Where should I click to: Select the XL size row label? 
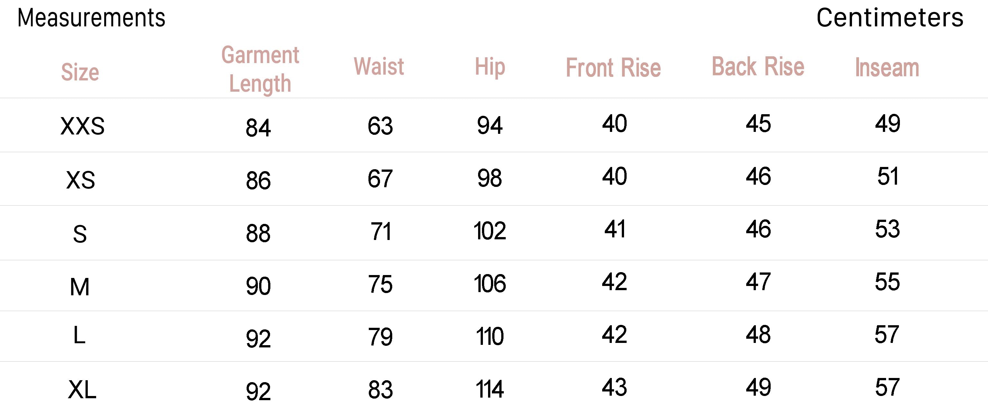click(x=82, y=390)
